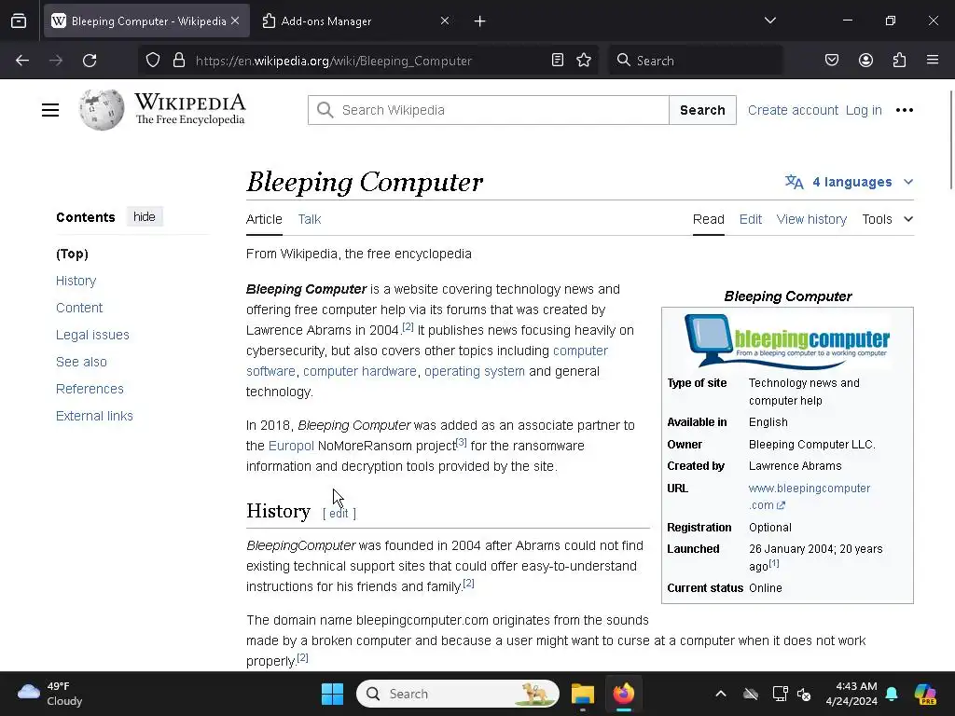Open Firefox application hamburger menu
The width and height of the screenshot is (955, 716).
933,60
